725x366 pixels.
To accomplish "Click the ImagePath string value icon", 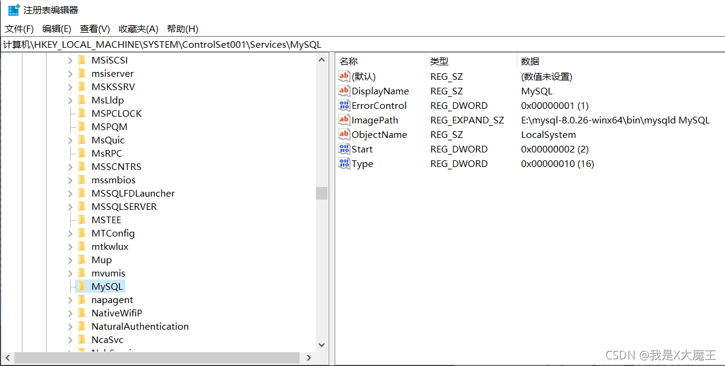I will pyautogui.click(x=344, y=120).
